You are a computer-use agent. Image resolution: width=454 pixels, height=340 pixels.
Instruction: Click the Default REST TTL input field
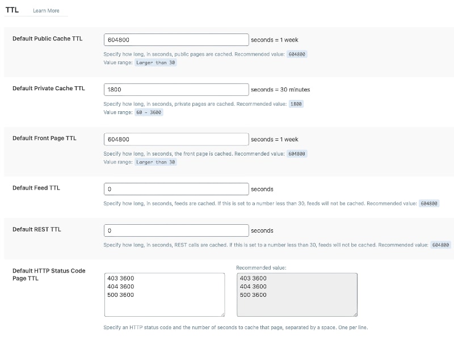176,230
